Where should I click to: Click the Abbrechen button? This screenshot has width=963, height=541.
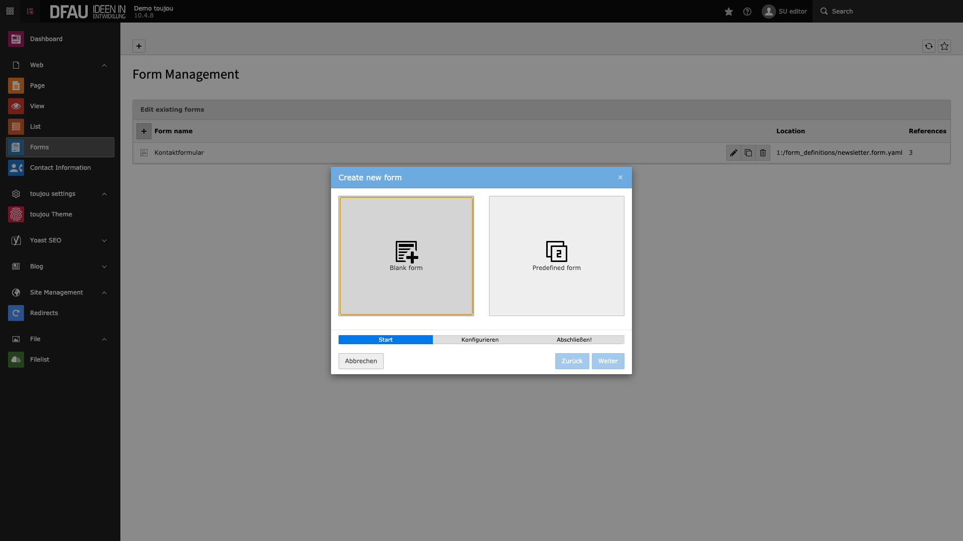pyautogui.click(x=361, y=361)
